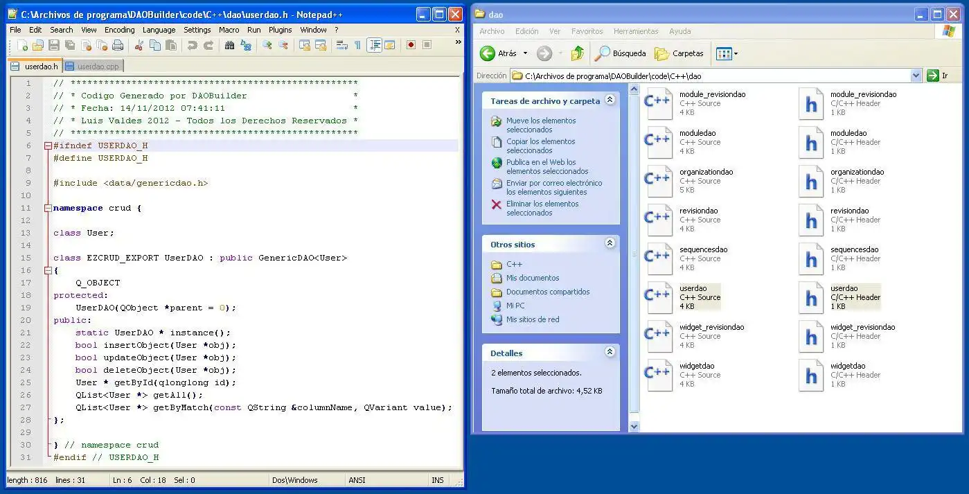Toggle show all characters pilcrow icon
This screenshot has width=969, height=494.
tap(357, 45)
